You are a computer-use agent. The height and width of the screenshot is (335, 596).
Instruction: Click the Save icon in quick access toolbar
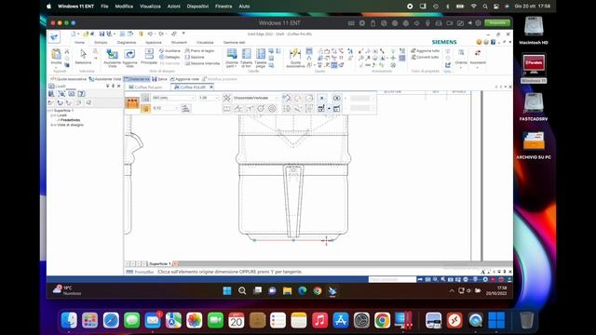102,33
